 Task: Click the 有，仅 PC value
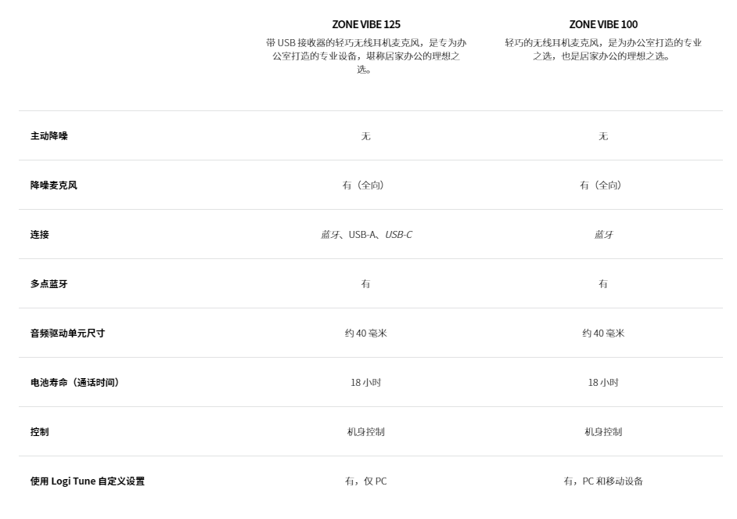366,481
